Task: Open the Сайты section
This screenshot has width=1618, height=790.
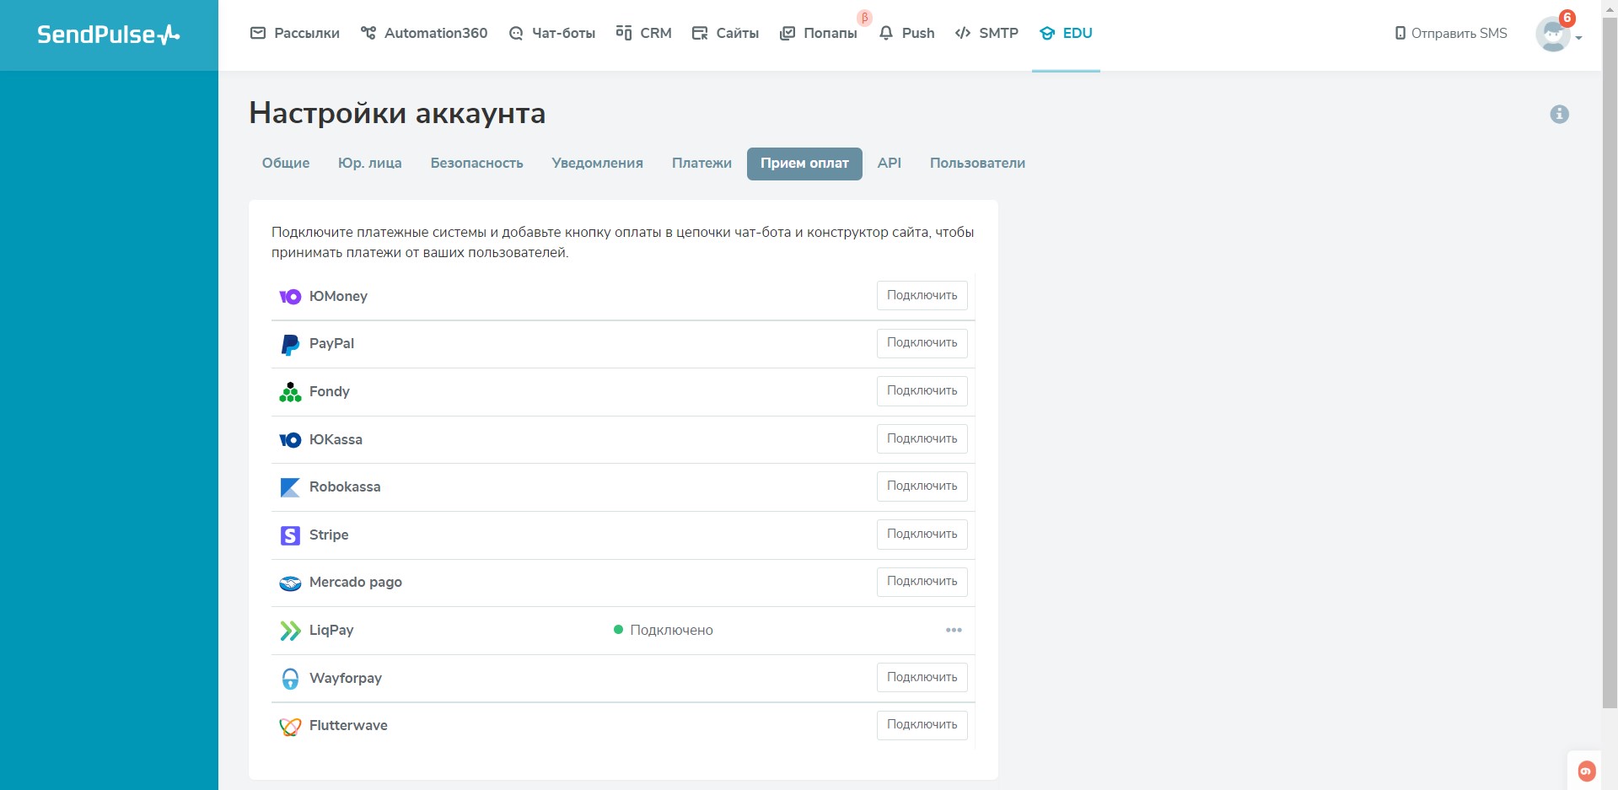Action: tap(725, 33)
